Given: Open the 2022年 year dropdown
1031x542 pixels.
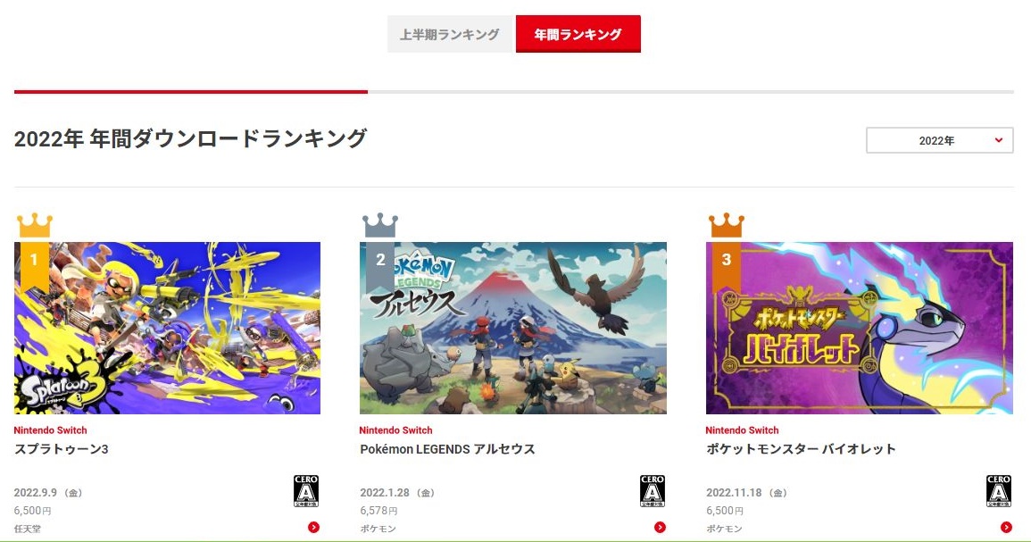Looking at the screenshot, I should pos(940,140).
